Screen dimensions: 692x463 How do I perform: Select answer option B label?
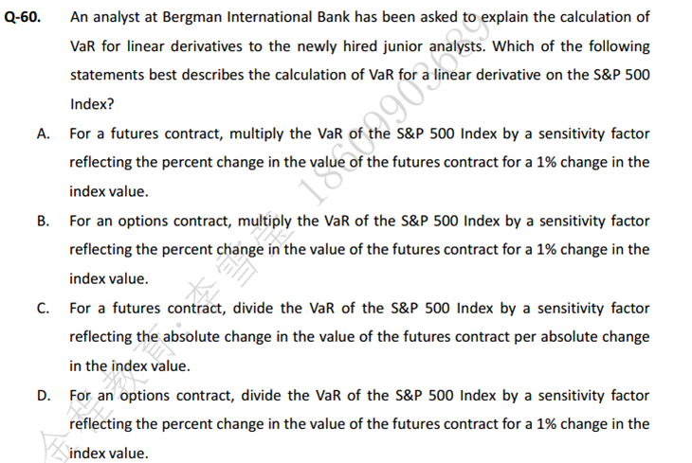click(43, 221)
